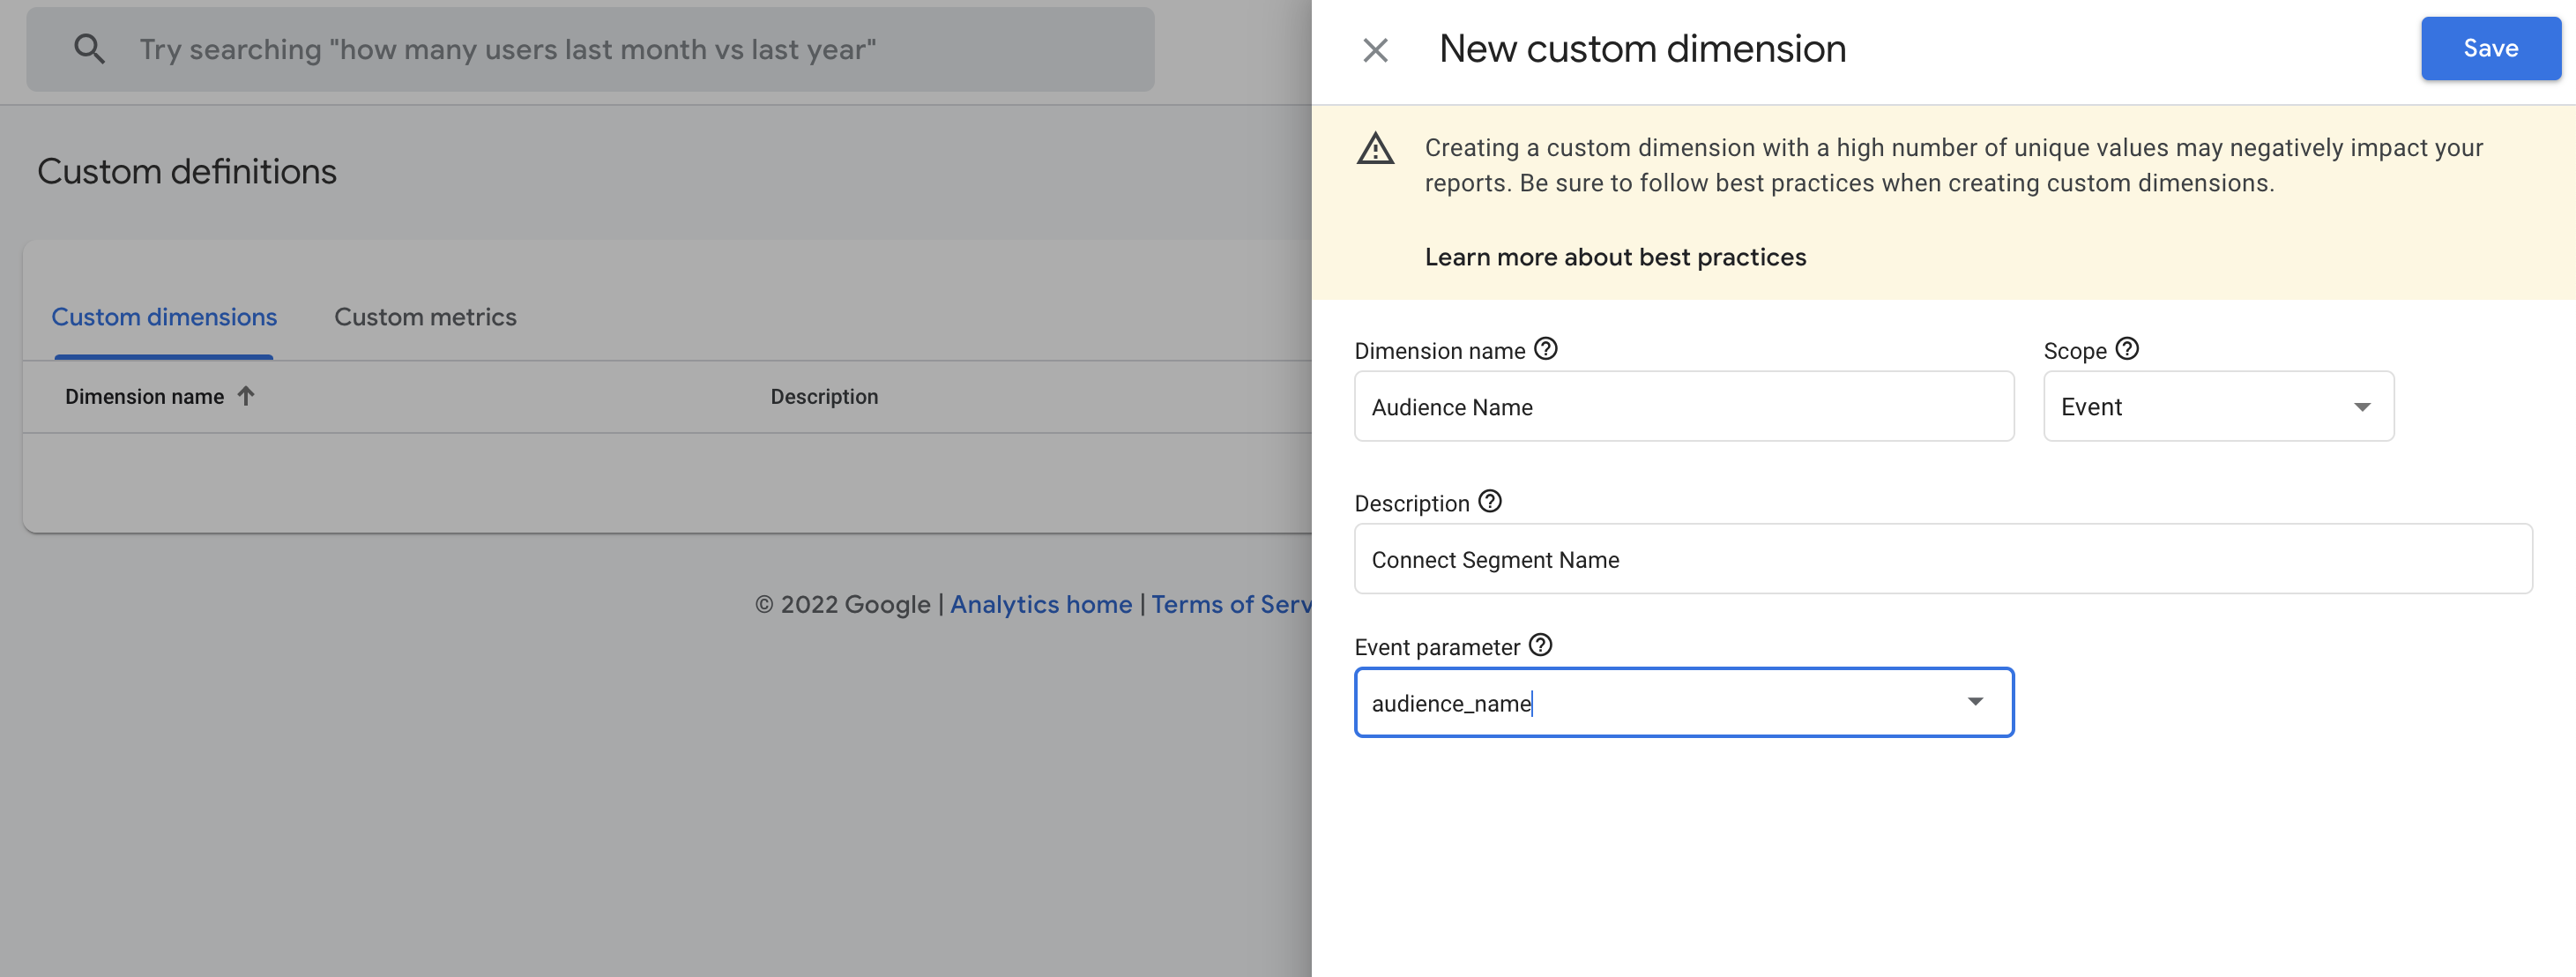Open the Terms of Service link
This screenshot has height=977, width=2576.
tap(1230, 604)
